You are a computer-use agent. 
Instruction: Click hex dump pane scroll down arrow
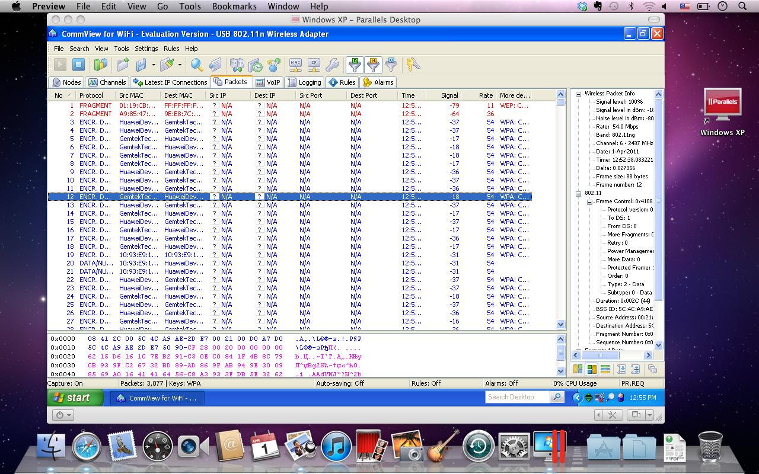click(x=561, y=371)
